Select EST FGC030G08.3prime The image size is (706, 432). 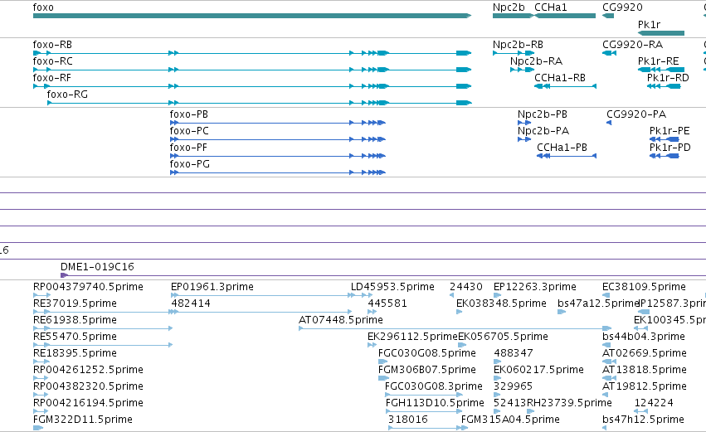(x=434, y=387)
